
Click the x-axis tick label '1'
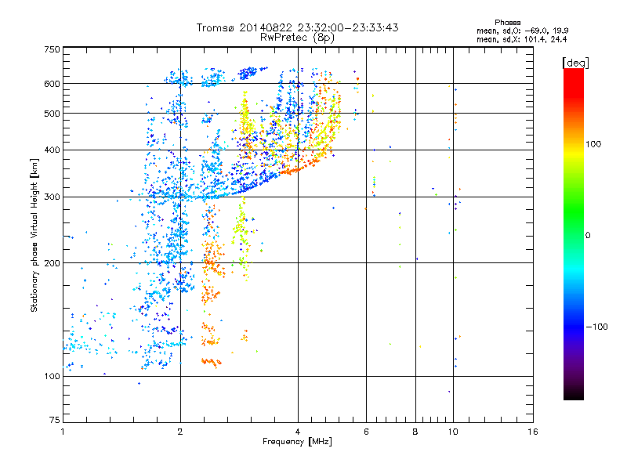click(x=63, y=432)
